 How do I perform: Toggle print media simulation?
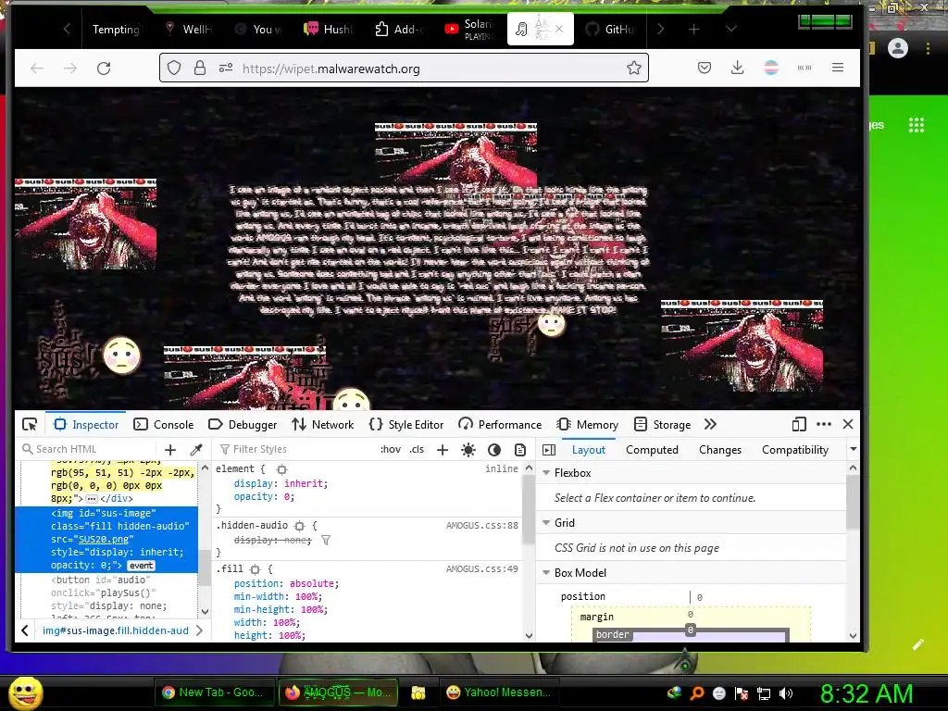click(x=520, y=450)
